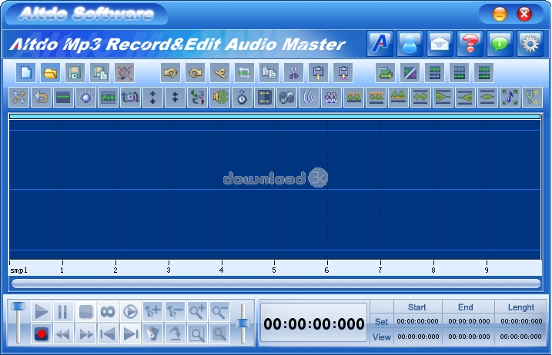Click the blue user profile icon

410,44
